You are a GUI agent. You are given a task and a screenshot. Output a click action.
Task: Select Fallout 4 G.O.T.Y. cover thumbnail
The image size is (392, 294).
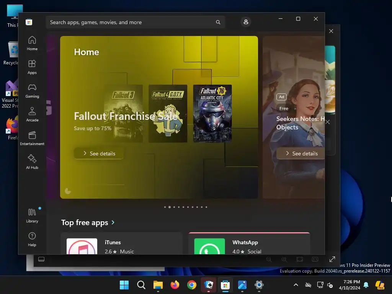pos(168,113)
